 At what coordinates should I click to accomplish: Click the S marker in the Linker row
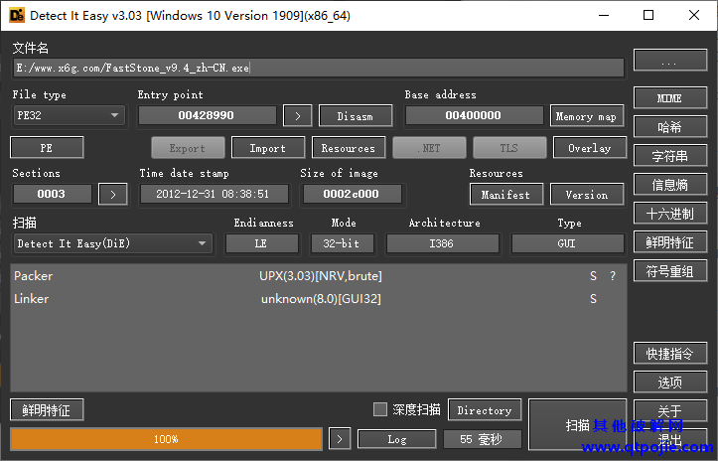[x=593, y=299]
